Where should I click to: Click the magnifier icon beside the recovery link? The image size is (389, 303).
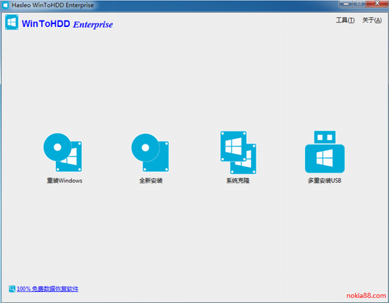coord(12,289)
